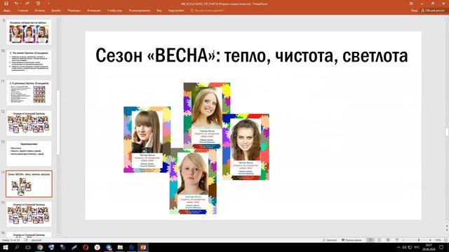Switch to the Вставка ribbon tab
Viewport: 449px width, 252px height.
pyautogui.click(x=40, y=10)
